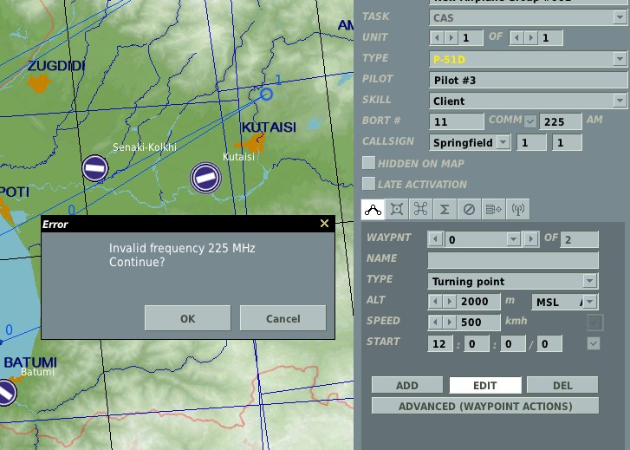The width and height of the screenshot is (630, 450).
Task: Open the Triggered actions tab icon
Action: (469, 210)
